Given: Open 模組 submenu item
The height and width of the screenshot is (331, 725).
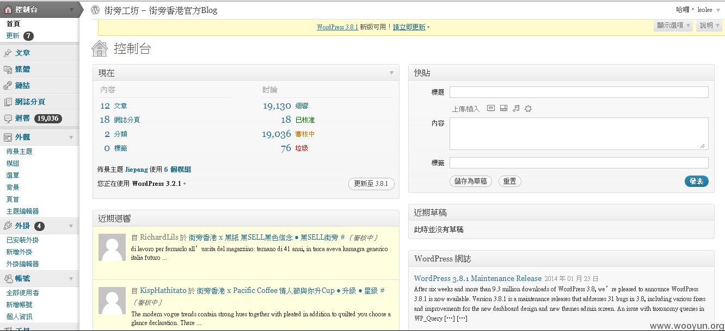Looking at the screenshot, I should pos(13,164).
